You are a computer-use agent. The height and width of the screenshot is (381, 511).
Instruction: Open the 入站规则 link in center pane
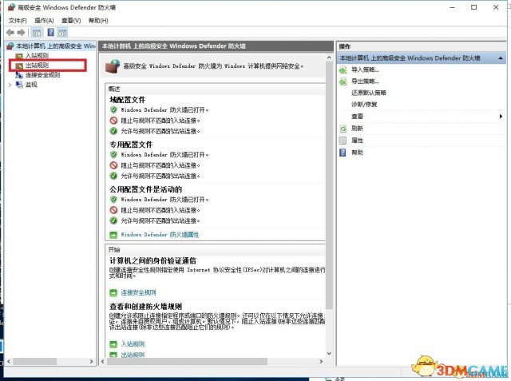point(133,343)
